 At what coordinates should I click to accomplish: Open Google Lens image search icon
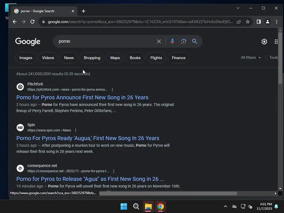[x=184, y=41]
